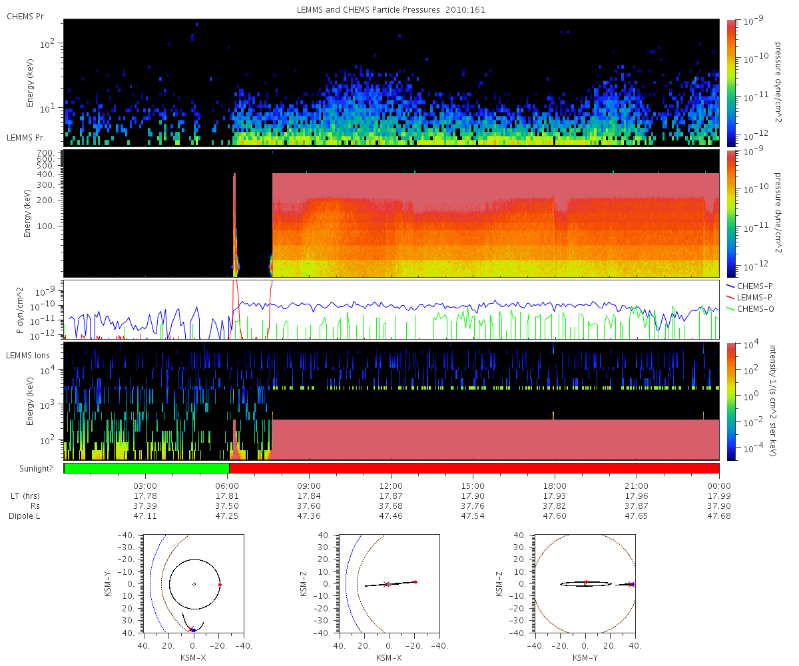Select the 03:00 time tick label

tap(145, 486)
